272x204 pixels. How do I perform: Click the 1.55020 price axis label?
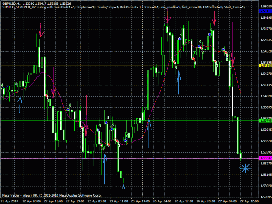266,7
